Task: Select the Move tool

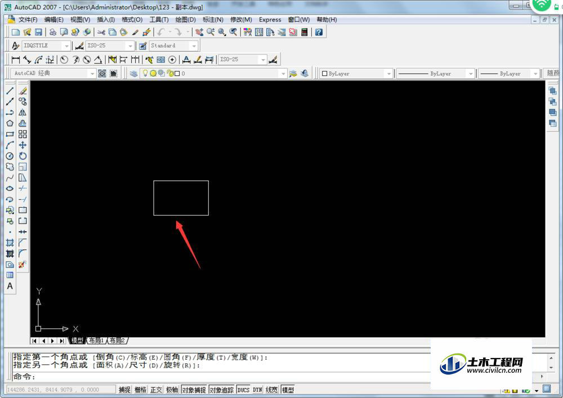Action: [23, 145]
